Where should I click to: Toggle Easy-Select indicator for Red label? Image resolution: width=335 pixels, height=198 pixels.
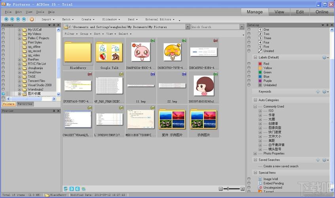coord(249,64)
